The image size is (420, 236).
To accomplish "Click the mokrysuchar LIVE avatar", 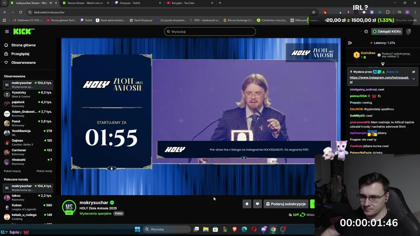I will click(x=69, y=207).
